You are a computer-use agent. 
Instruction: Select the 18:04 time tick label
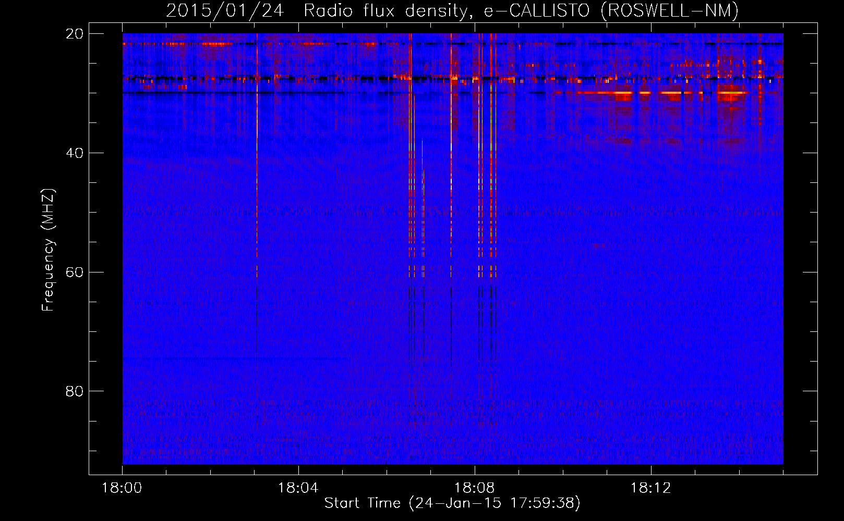tap(298, 488)
